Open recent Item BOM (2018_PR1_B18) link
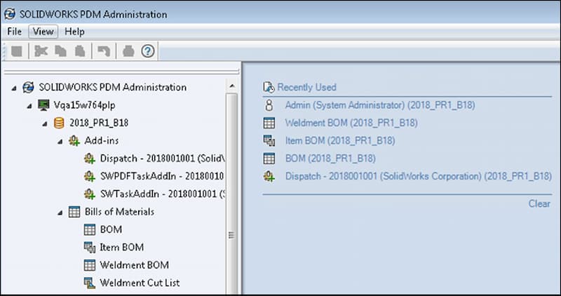The height and width of the screenshot is (296, 561). pos(340,141)
